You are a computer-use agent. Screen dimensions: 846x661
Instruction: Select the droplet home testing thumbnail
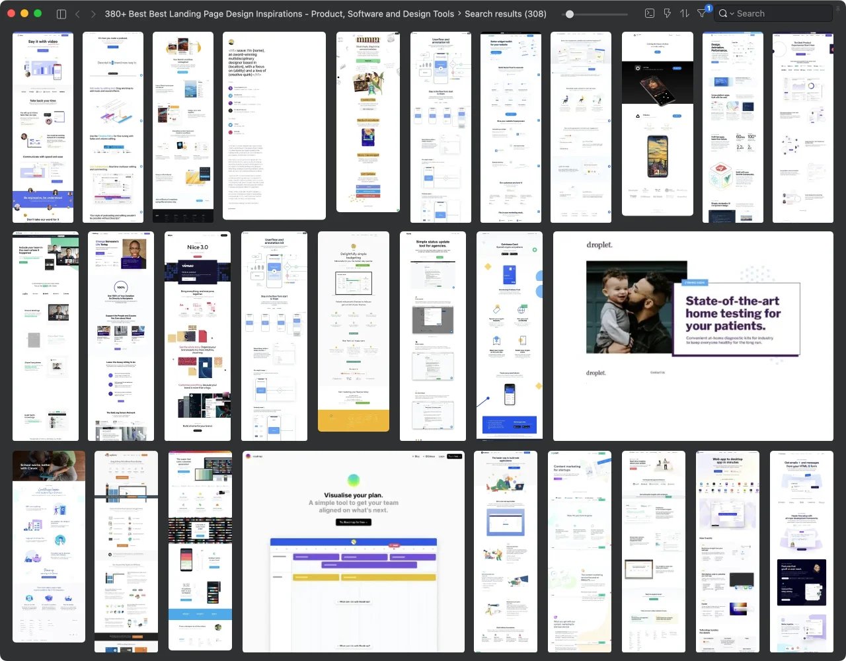[x=693, y=336]
